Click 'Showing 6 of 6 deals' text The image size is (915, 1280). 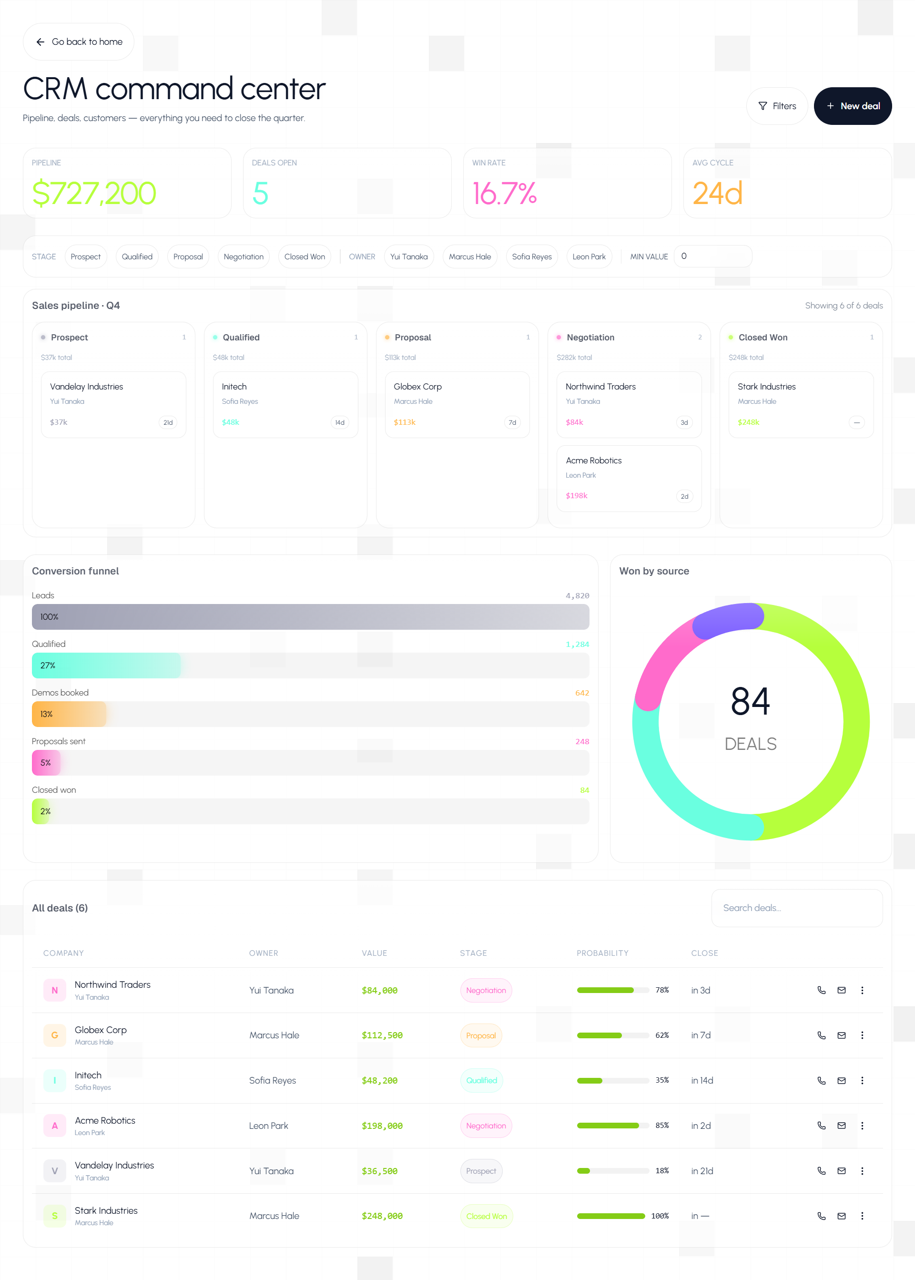pyautogui.click(x=844, y=306)
